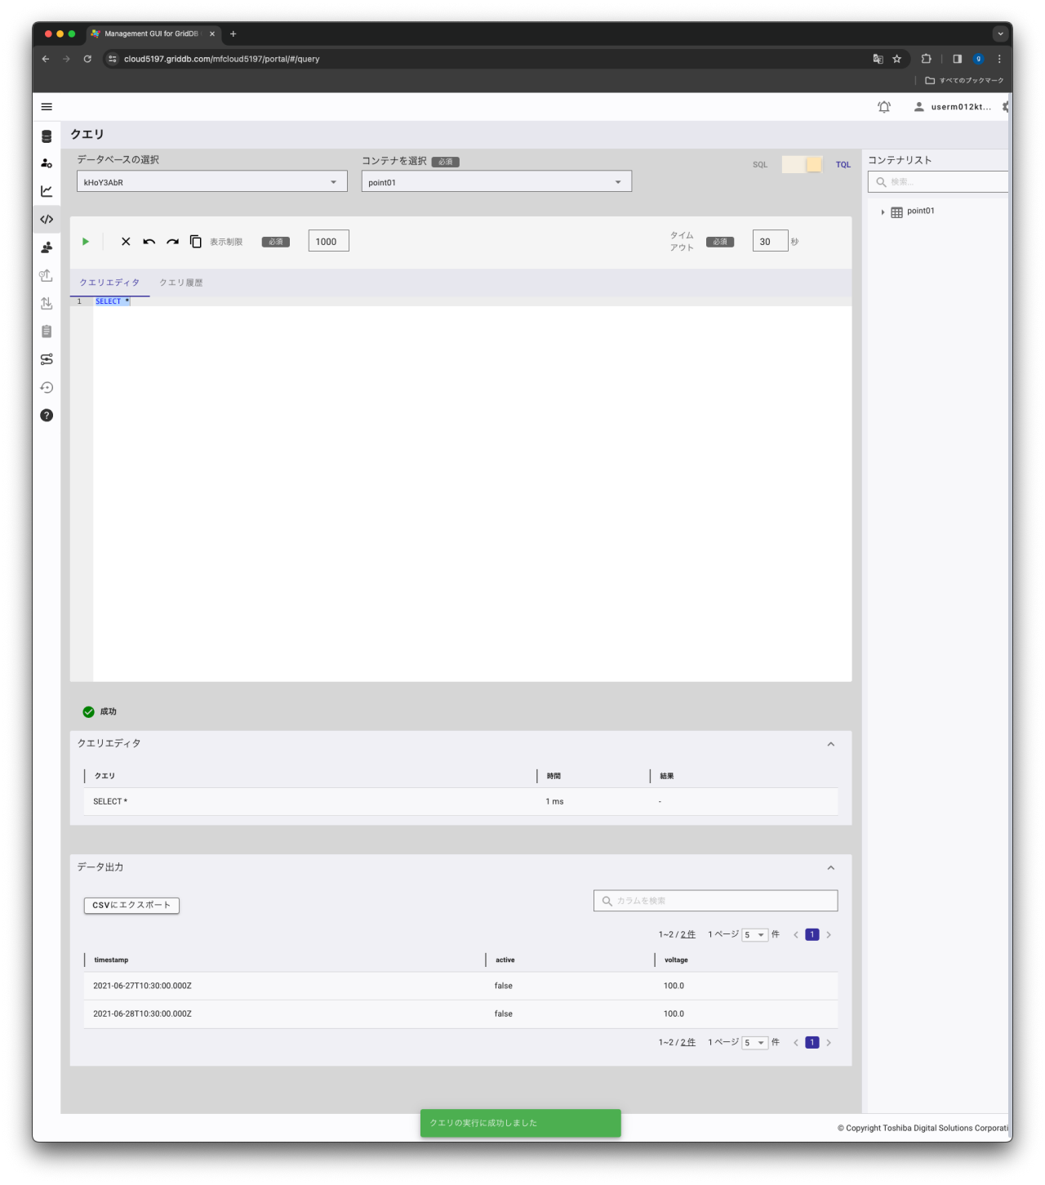The image size is (1045, 1185).
Task: Click the CSVにエクスポート button
Action: [x=131, y=905]
